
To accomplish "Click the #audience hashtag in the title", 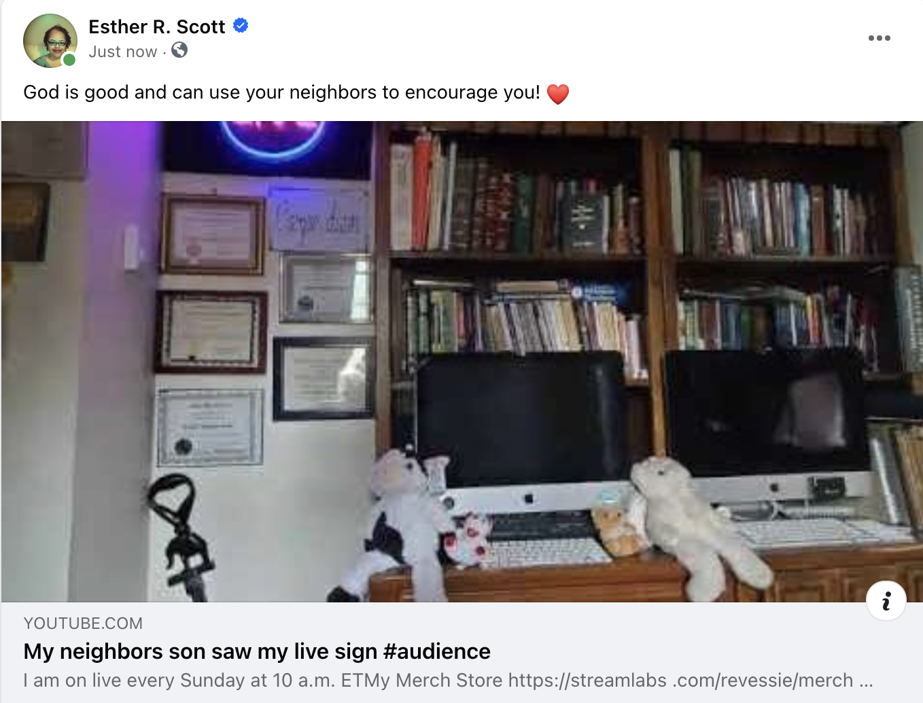I will tap(436, 651).
